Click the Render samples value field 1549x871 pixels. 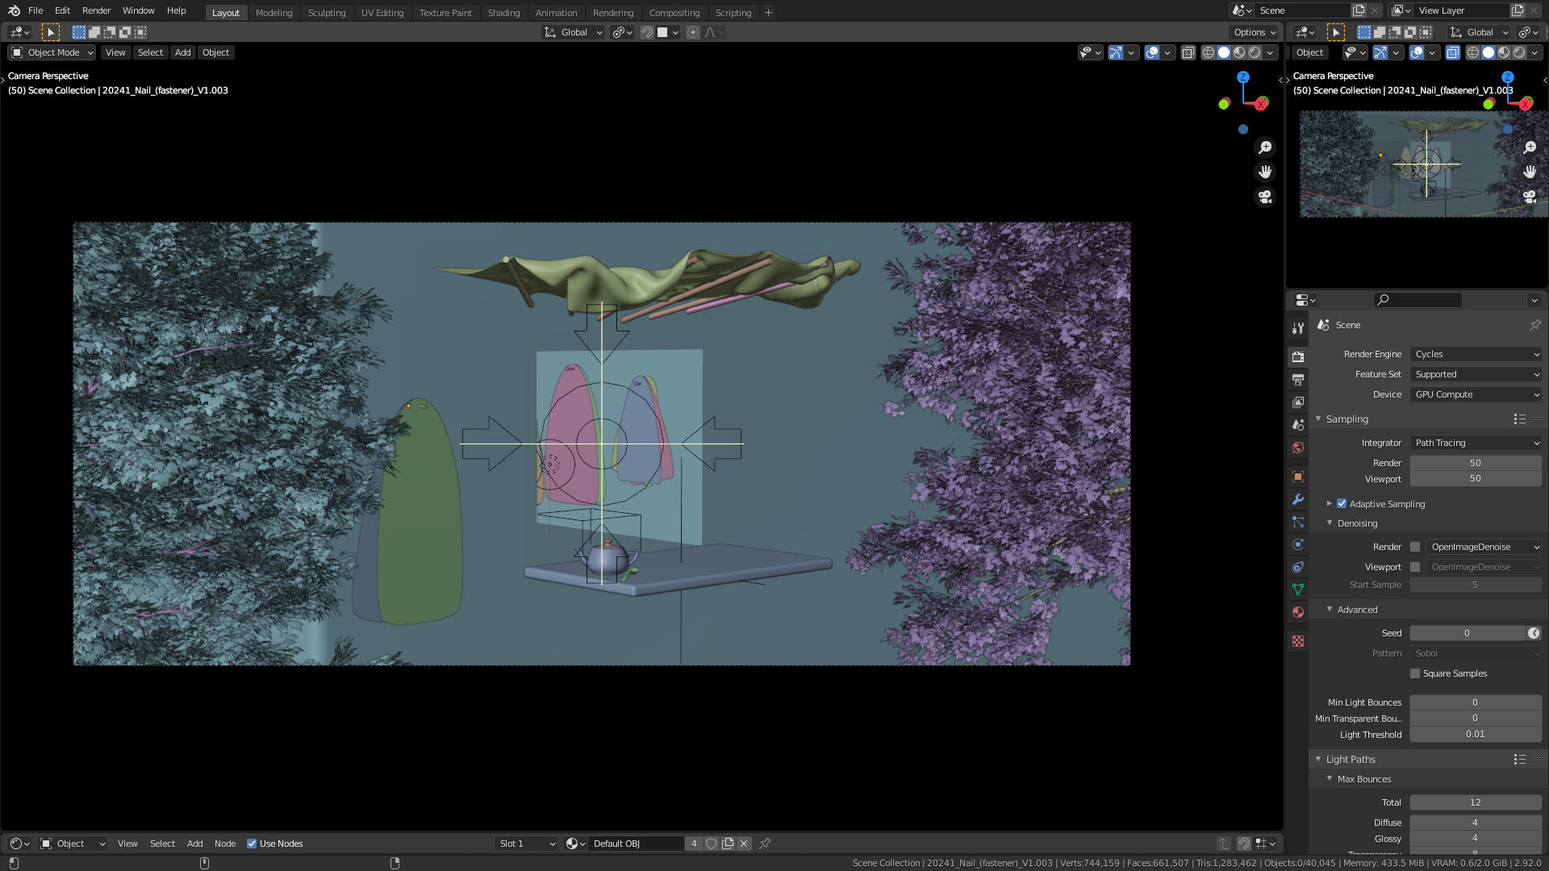pos(1475,463)
